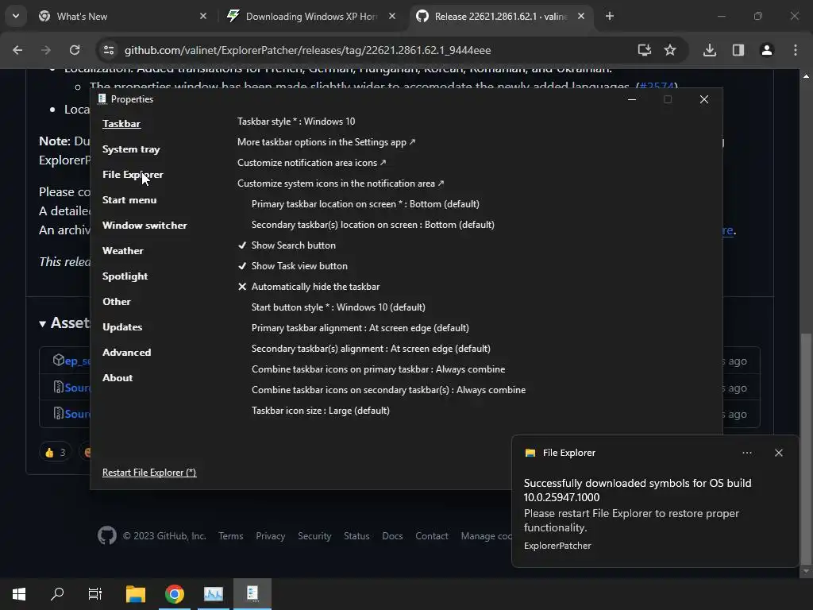Viewport: 813px width, 610px height.
Task: Open notification options three-dot menu
Action: pos(747,453)
